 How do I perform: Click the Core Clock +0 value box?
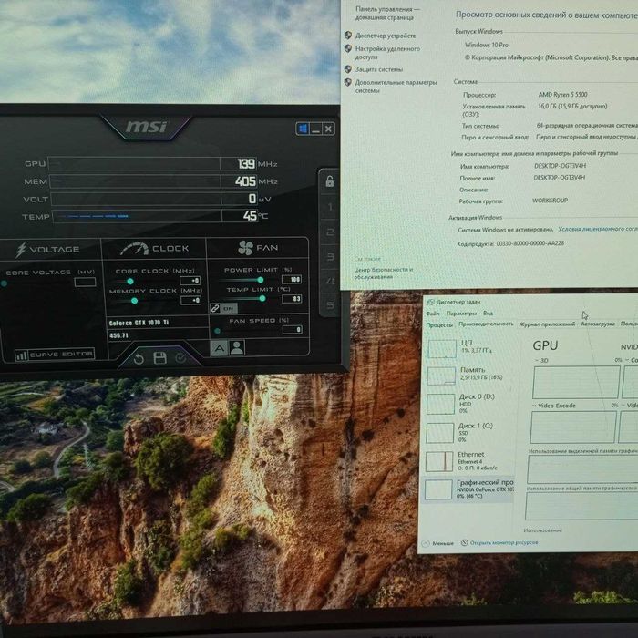click(x=190, y=281)
